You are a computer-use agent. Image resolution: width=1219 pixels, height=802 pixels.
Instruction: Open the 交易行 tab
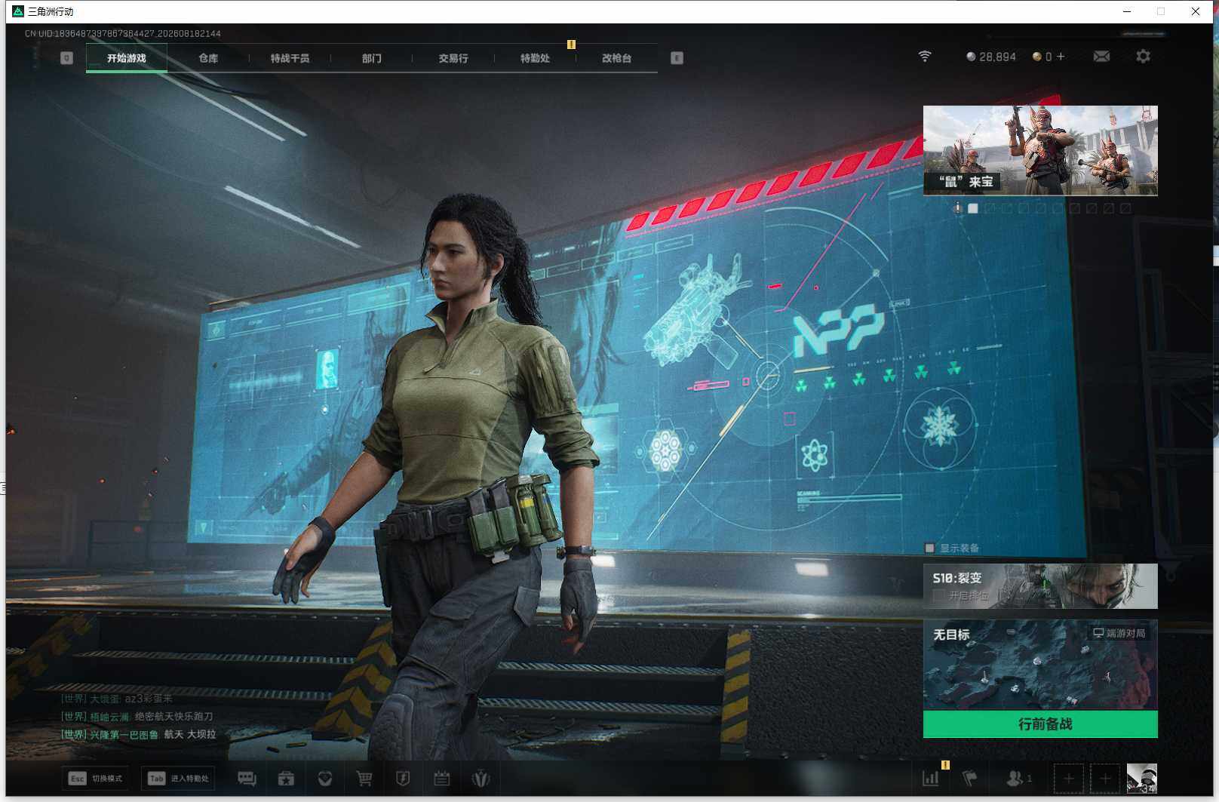(453, 58)
